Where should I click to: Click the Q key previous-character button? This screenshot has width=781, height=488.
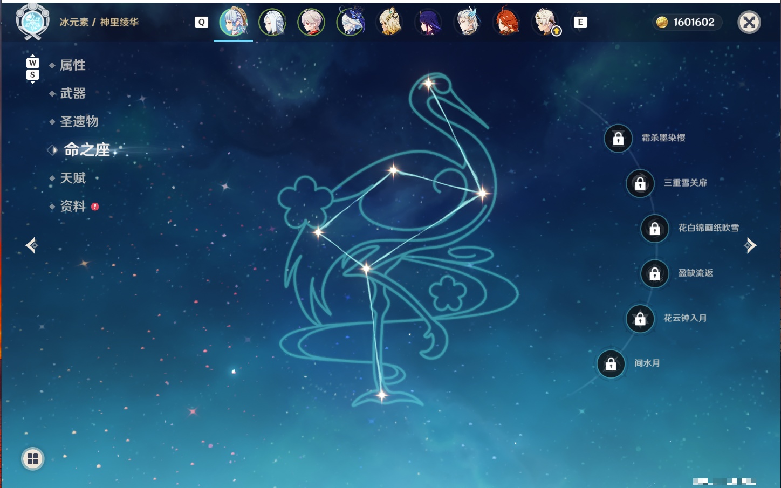201,22
